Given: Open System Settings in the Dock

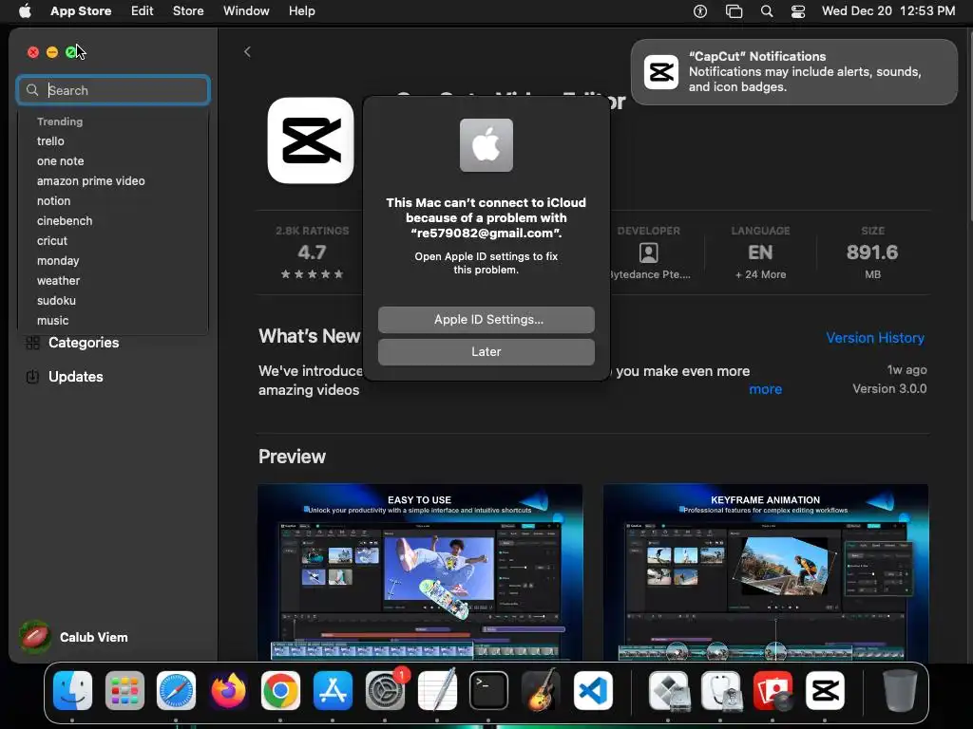Looking at the screenshot, I should [x=385, y=691].
